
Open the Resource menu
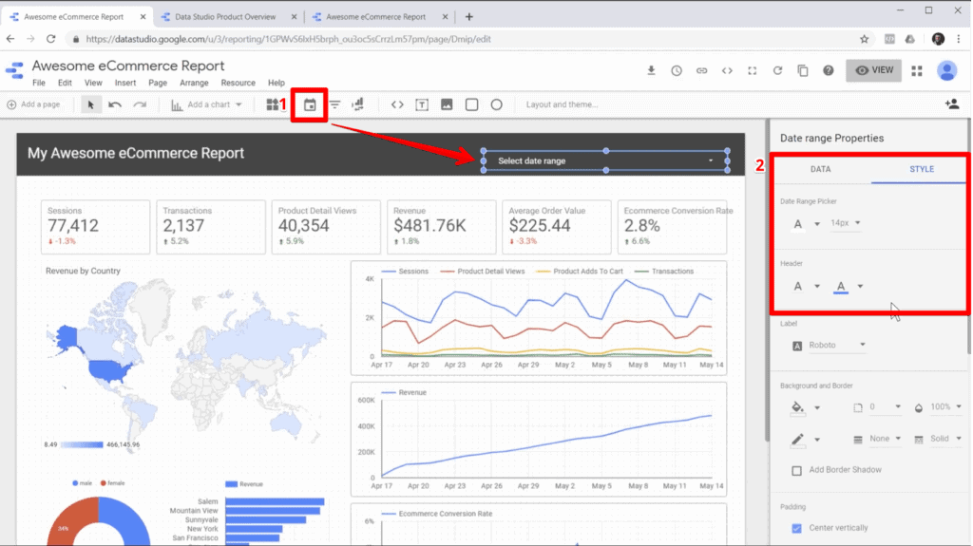pos(238,83)
